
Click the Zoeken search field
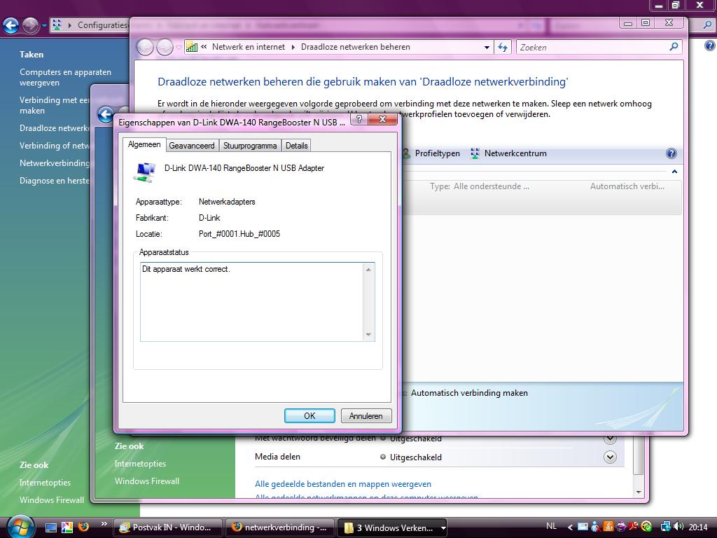pyautogui.click(x=592, y=47)
